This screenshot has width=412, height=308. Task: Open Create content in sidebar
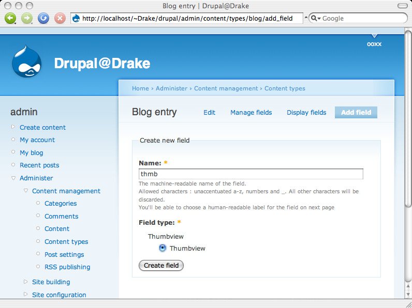point(42,128)
